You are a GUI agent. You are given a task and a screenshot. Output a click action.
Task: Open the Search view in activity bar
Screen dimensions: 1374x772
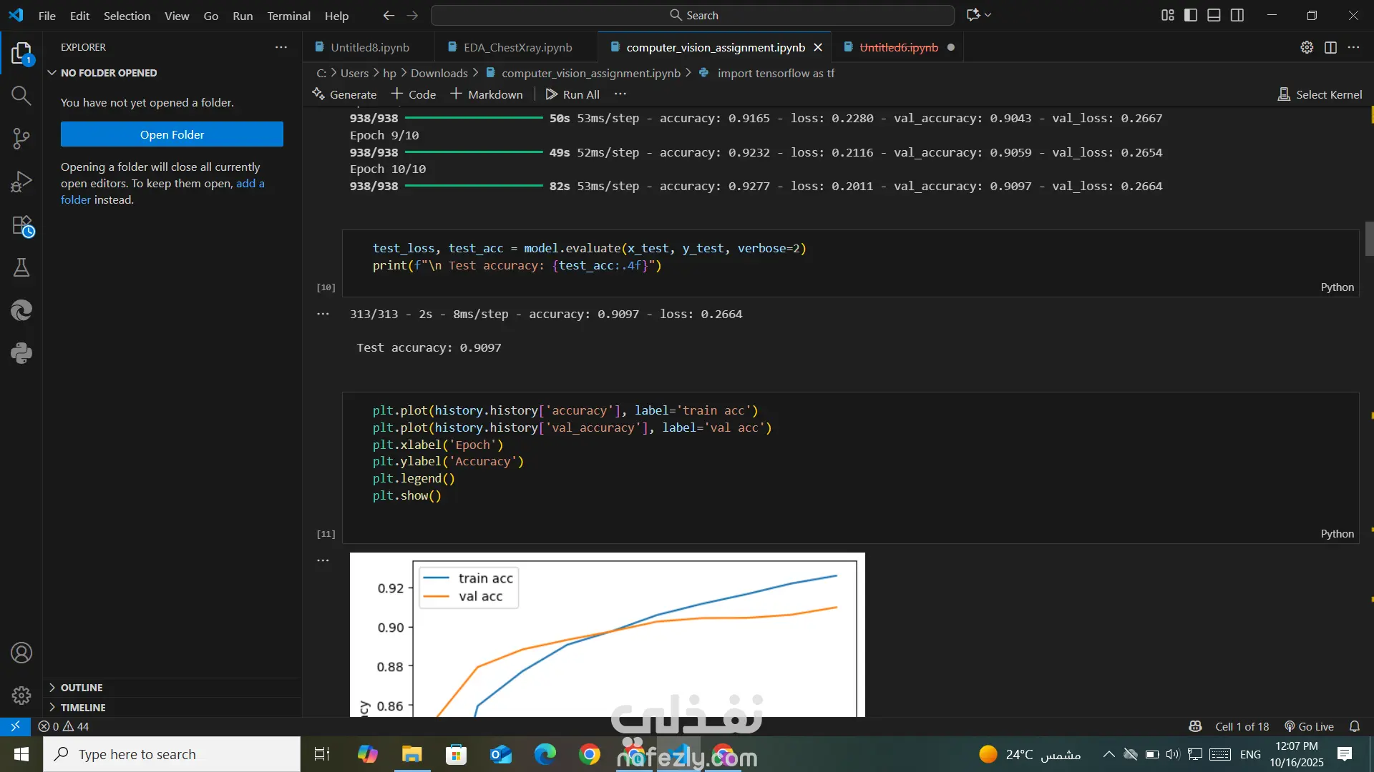21,95
